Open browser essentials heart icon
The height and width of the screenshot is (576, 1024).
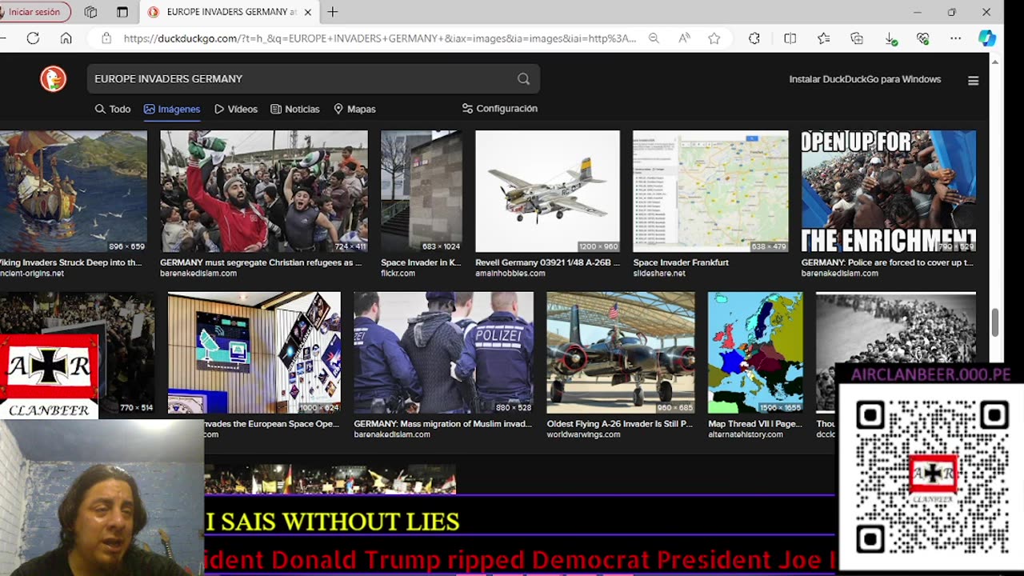(922, 38)
